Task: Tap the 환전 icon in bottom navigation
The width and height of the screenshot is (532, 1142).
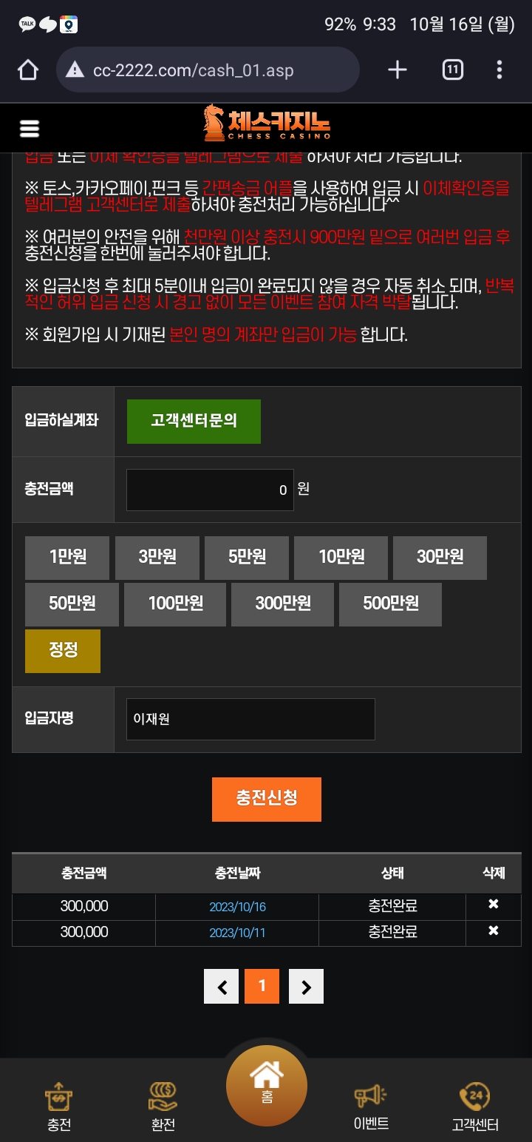Action: 163,1106
